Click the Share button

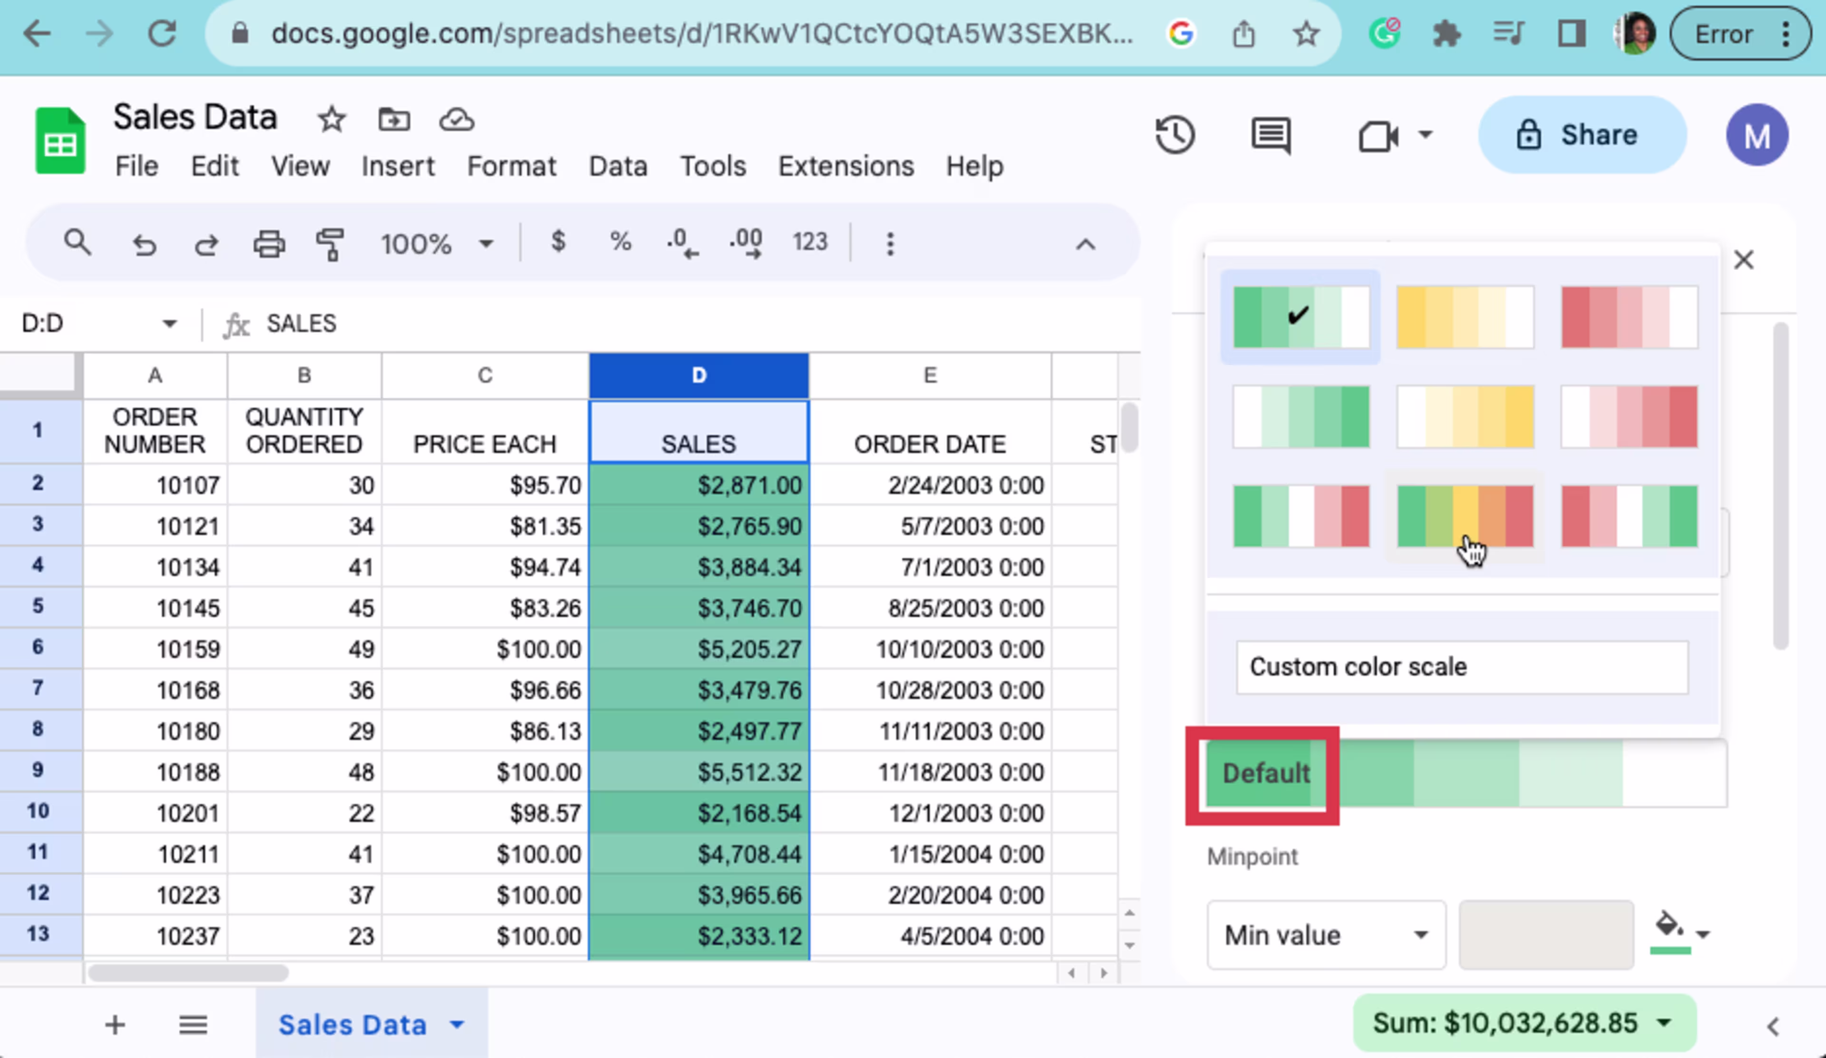(x=1583, y=135)
